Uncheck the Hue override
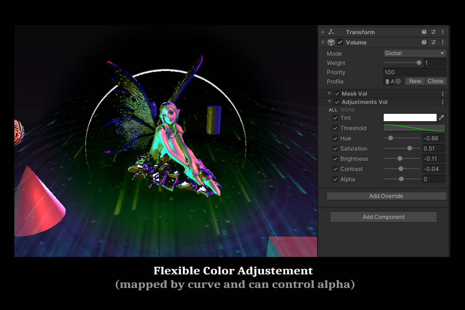Image resolution: width=465 pixels, height=310 pixels. [x=336, y=138]
